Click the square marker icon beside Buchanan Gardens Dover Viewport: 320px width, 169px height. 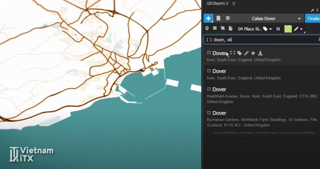[x=209, y=113]
